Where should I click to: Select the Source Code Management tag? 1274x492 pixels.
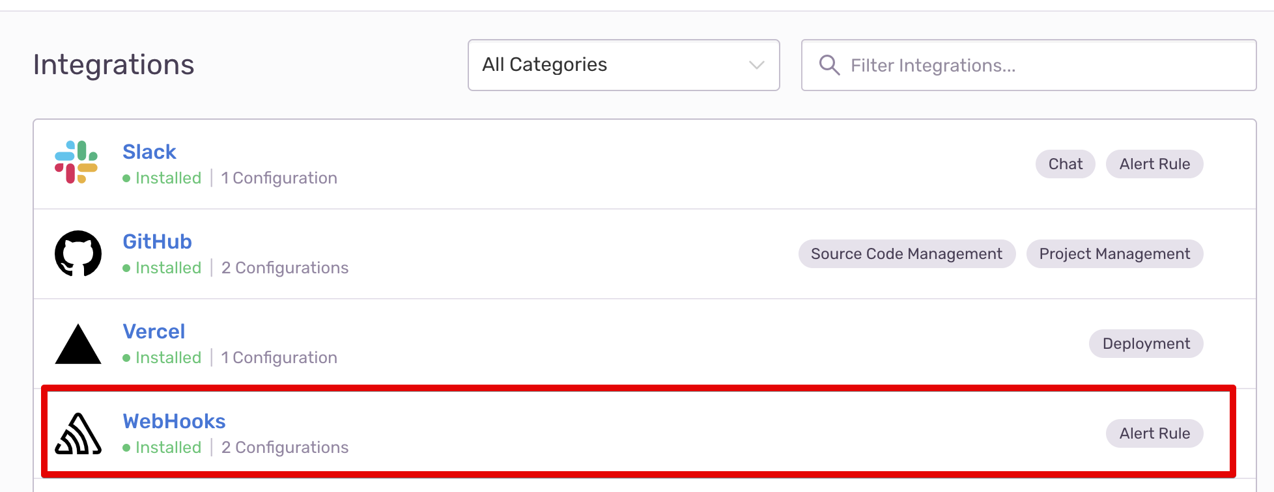tap(907, 254)
